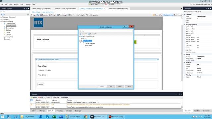Click the View button in top toolbar

[x=112, y=4]
